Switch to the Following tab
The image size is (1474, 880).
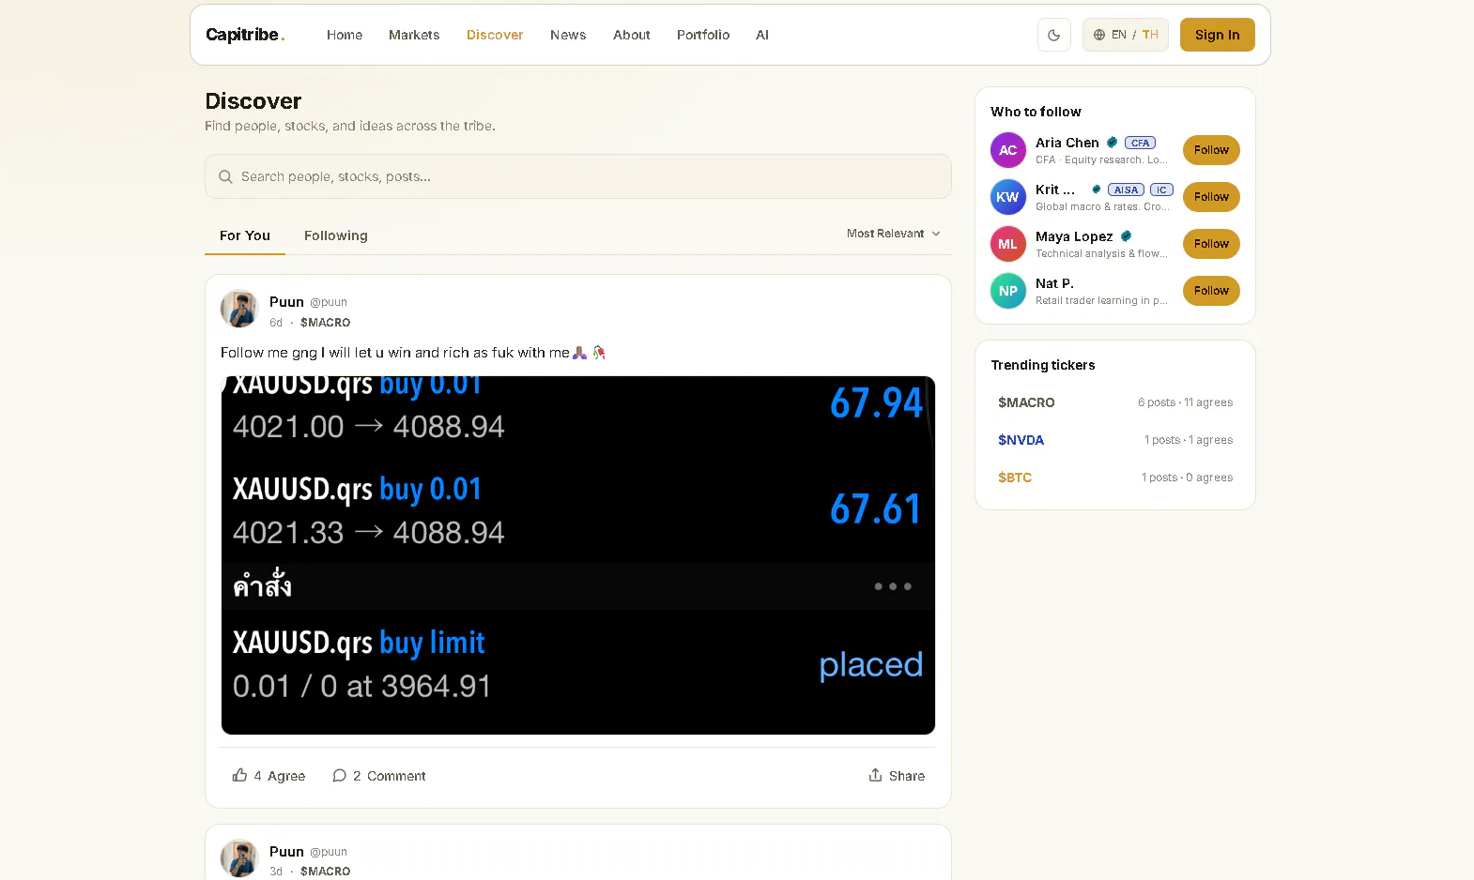[x=336, y=235]
